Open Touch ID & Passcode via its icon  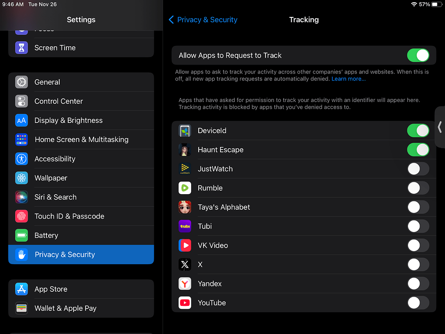(x=21, y=216)
